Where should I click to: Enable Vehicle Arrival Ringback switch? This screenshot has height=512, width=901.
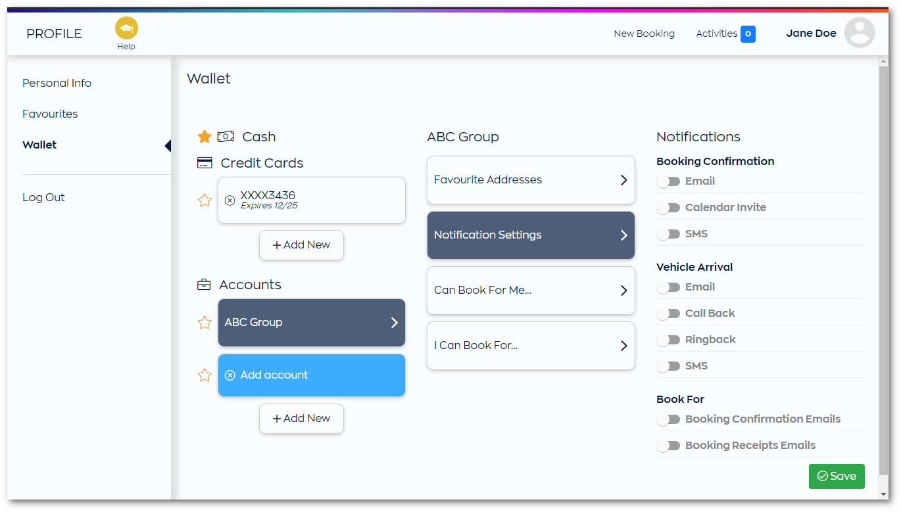tap(668, 340)
